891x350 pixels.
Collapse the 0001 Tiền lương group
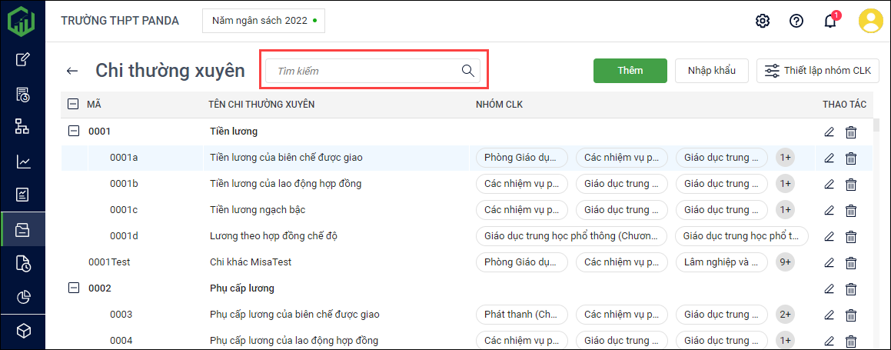pyautogui.click(x=74, y=132)
